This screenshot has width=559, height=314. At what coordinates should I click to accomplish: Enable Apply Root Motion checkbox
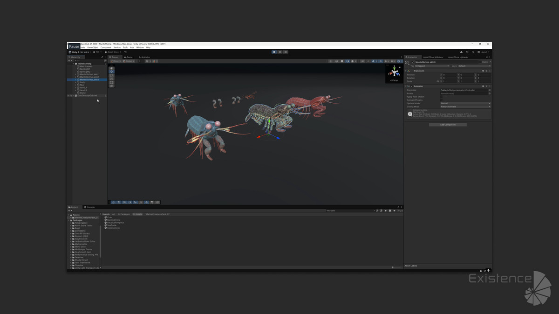tap(442, 97)
